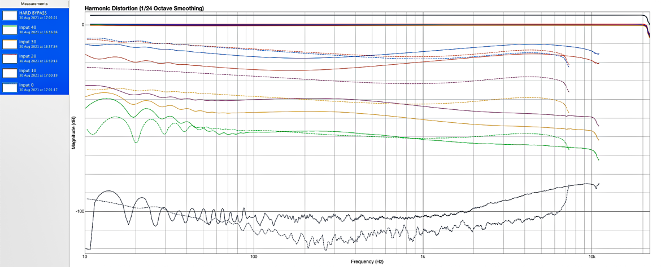Click the -100 magnitude tick label
Viewport: 661px width, 267px height.
pyautogui.click(x=78, y=211)
